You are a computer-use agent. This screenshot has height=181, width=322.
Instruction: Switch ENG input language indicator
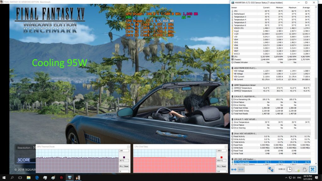pos(299,178)
